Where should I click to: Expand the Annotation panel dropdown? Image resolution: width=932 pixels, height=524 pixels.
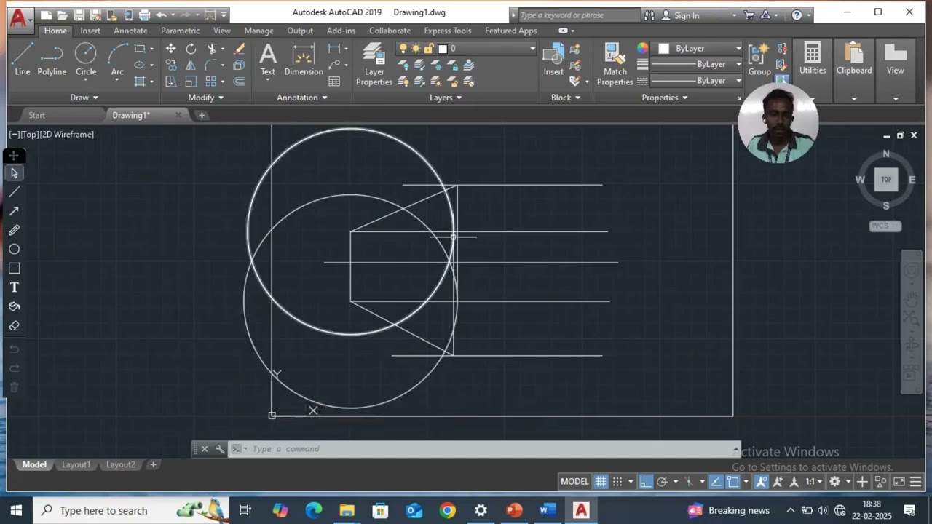click(302, 98)
